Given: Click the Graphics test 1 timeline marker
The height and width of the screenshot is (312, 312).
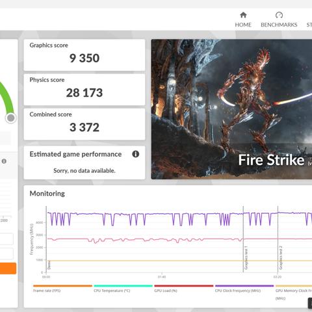Looking at the screenshot, I should click(x=246, y=258).
